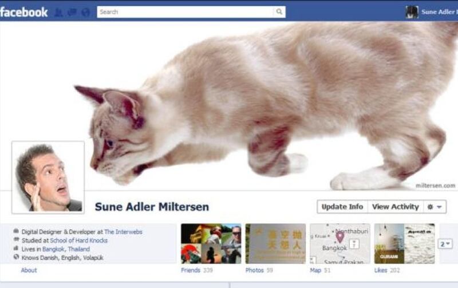Viewport: 458px width, 288px height.
Task: Open the About link
Action: pos(29,270)
